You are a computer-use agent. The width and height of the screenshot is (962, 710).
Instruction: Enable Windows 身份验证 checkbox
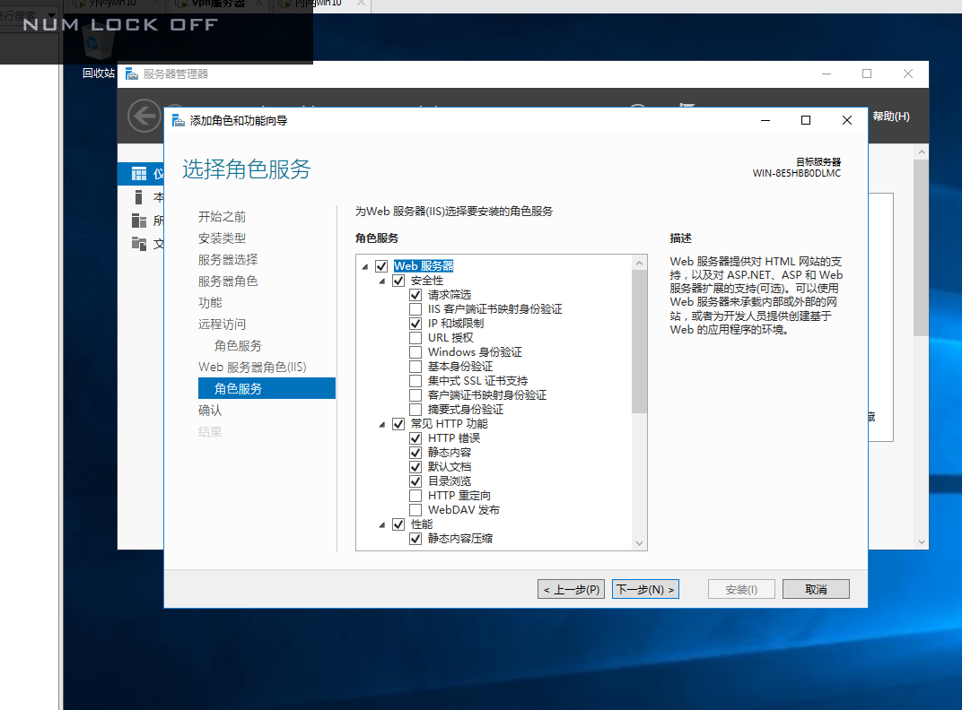[415, 352]
